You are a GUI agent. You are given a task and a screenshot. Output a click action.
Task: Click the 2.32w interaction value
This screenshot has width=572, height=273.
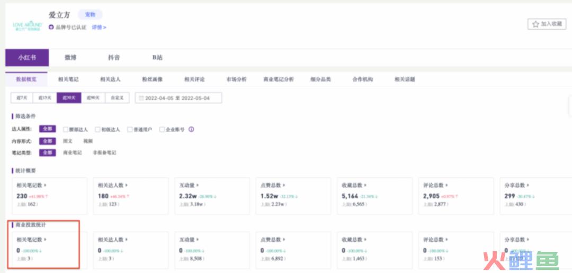(x=188, y=196)
